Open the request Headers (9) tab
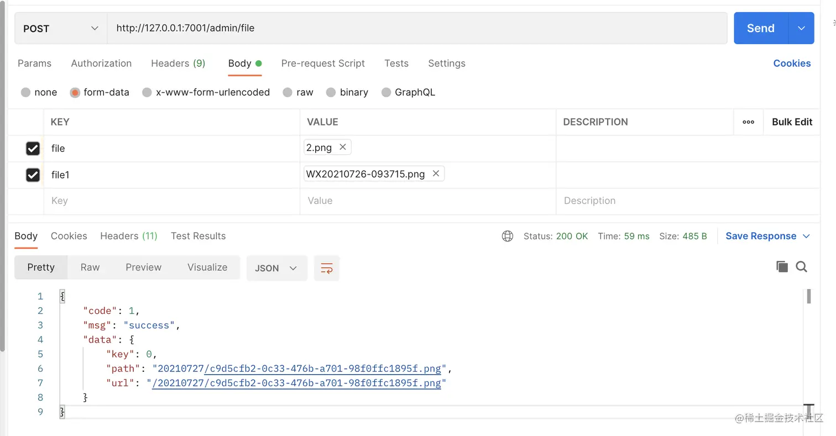The width and height of the screenshot is (836, 436). tap(178, 63)
